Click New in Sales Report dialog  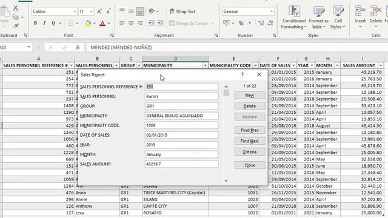tap(250, 96)
